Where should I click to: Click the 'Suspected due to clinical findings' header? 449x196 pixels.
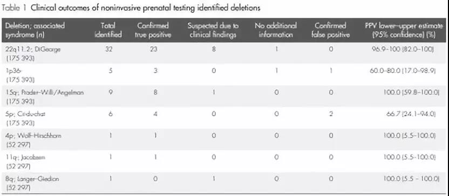coord(213,30)
